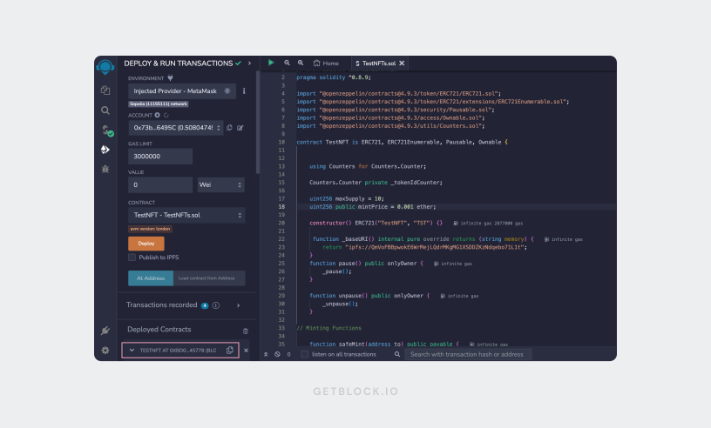Click the Sepolia (11155111) network badge

[159, 104]
